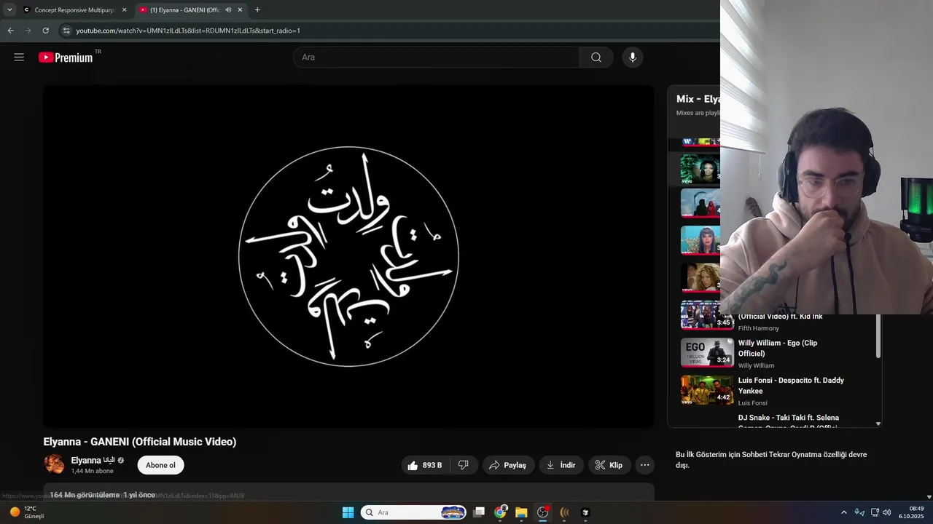The height and width of the screenshot is (524, 933).
Task: Open site information icon in address bar
Action: (66, 31)
